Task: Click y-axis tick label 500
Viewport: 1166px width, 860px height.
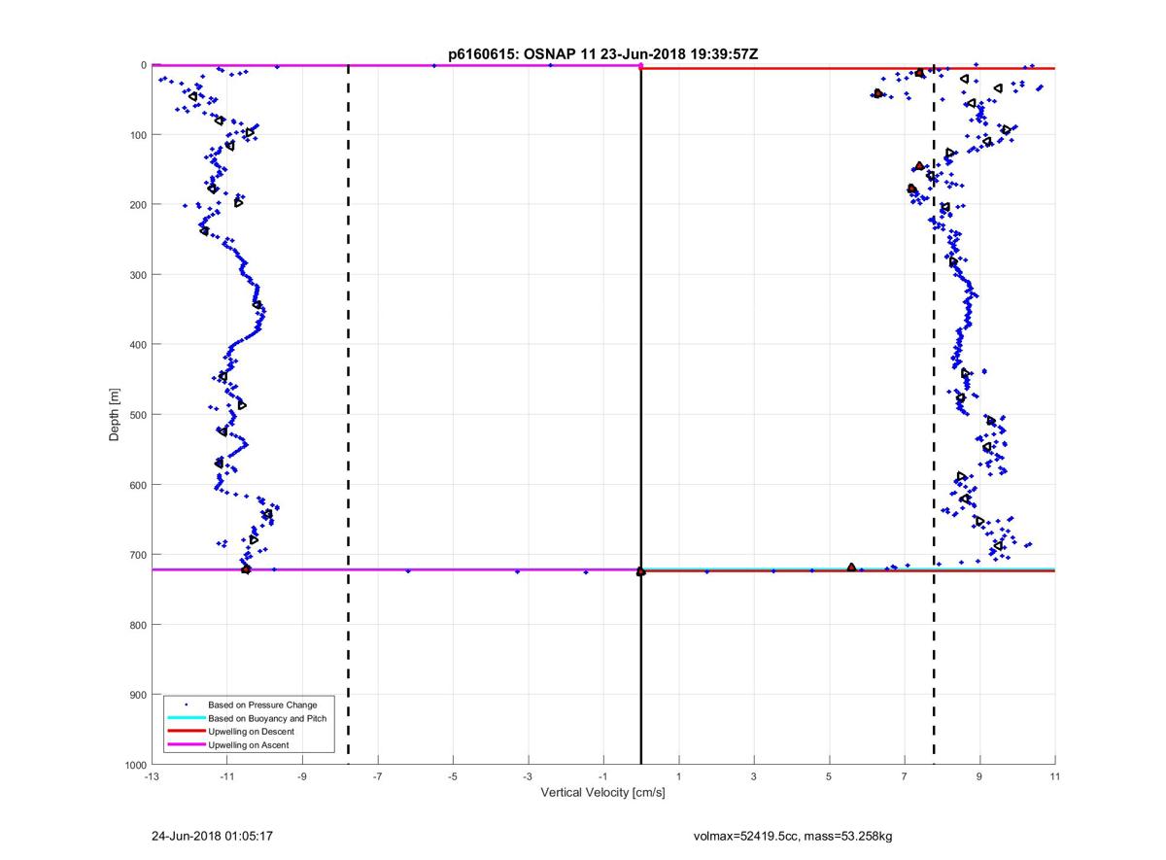Action: point(138,415)
